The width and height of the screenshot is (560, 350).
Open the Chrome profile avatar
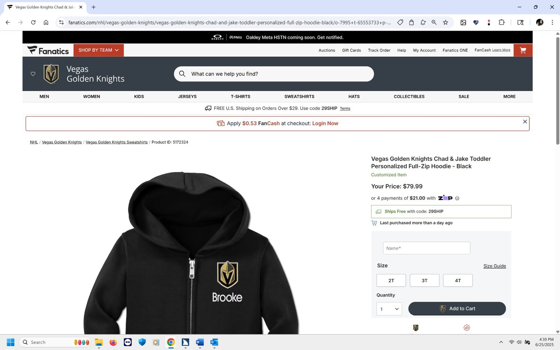(x=540, y=22)
